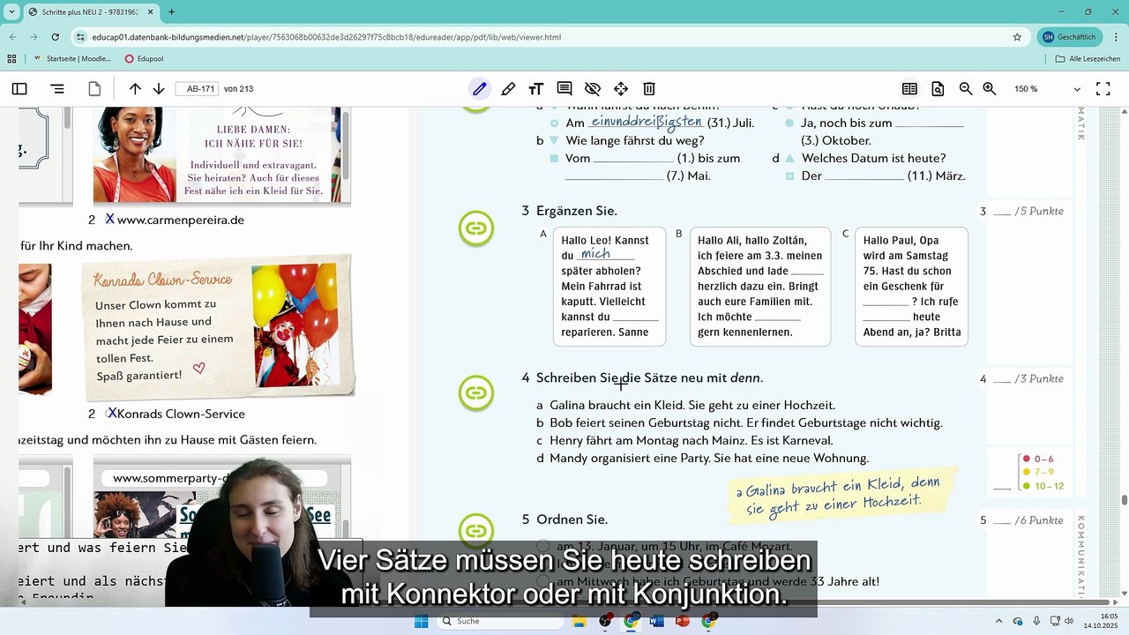The image size is (1129, 635).
Task: Open Alle Lesezeichen folder
Action: (1088, 59)
